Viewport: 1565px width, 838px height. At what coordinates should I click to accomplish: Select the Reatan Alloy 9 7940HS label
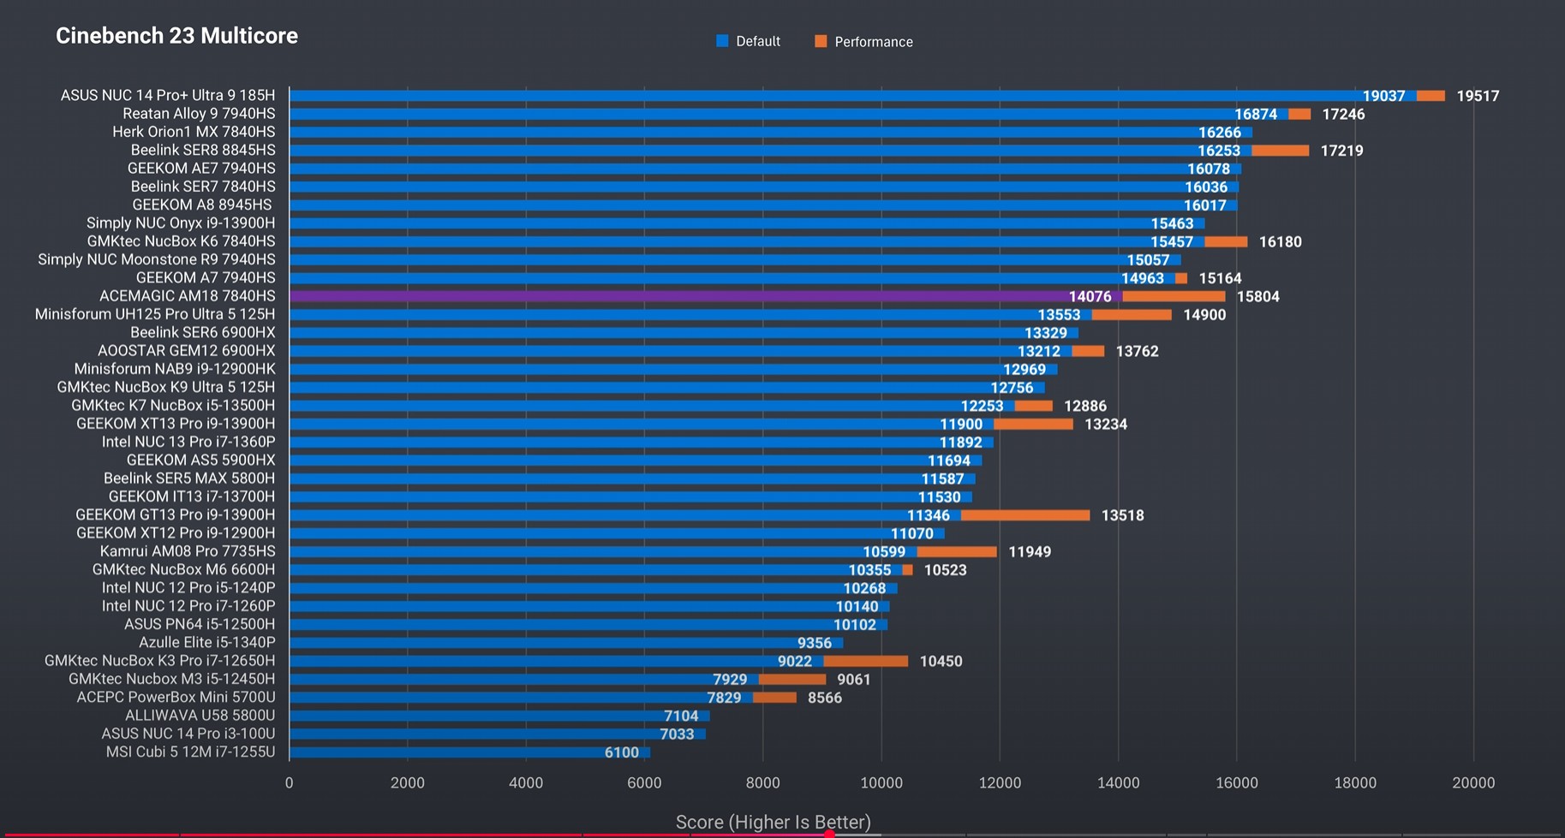click(x=199, y=114)
